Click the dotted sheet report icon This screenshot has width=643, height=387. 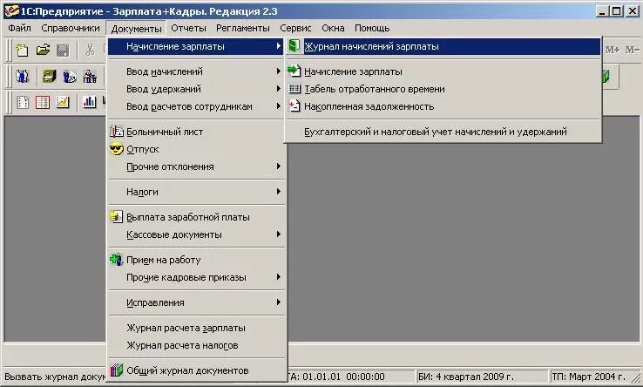pos(23,102)
